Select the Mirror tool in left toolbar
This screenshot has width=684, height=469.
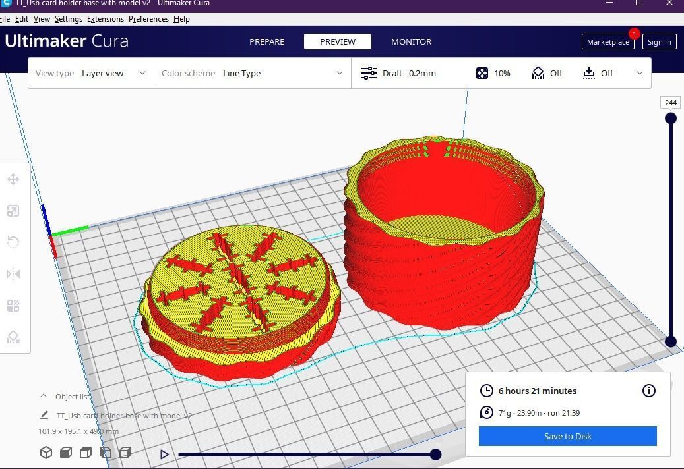pos(13,274)
